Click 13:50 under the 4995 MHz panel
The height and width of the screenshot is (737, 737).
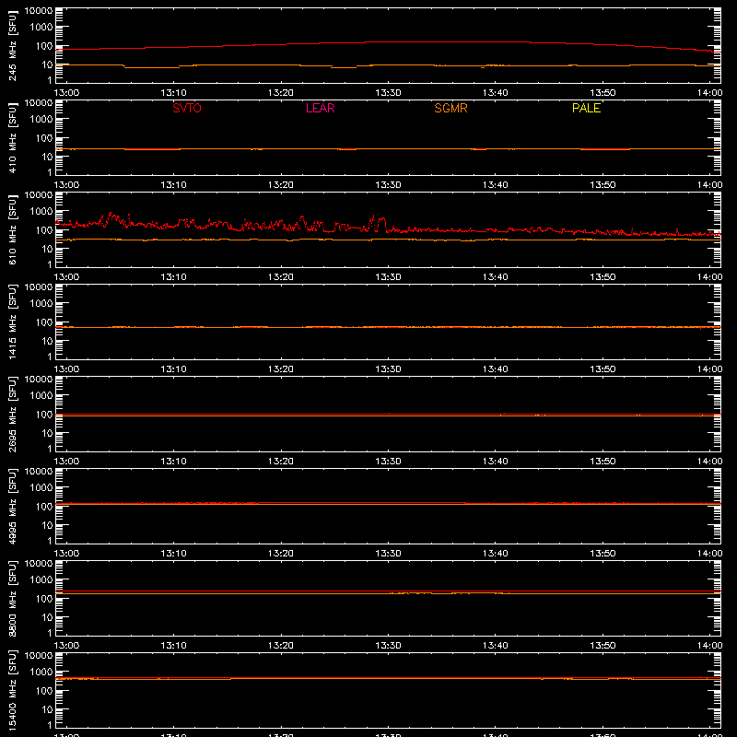pos(602,554)
